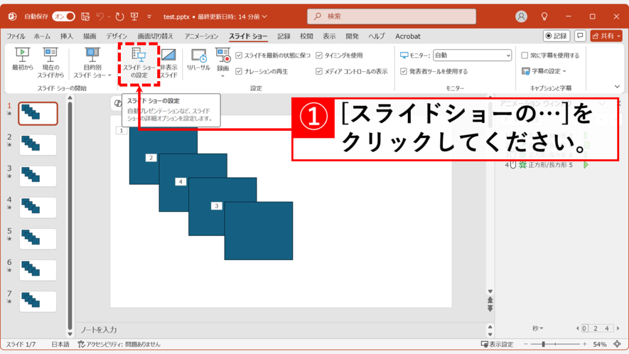Screen dimensions: 629x354
Task: Open slide show settings (スライドショーの設定)
Action: pyautogui.click(x=139, y=63)
